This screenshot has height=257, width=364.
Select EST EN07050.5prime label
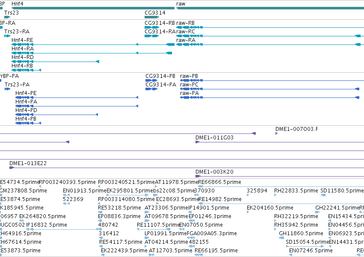pos(201,225)
